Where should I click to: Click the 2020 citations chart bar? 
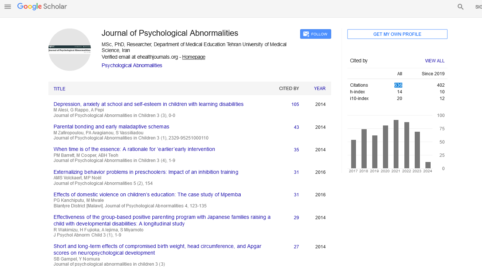386,147
